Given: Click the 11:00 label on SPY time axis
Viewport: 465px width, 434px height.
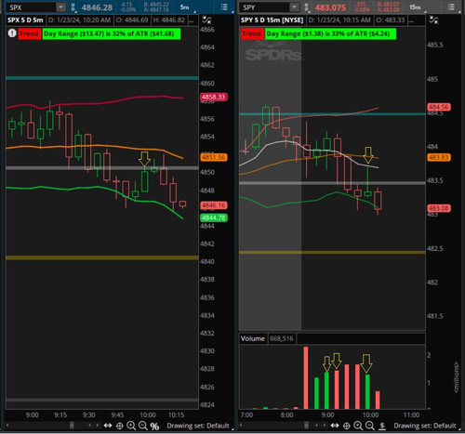Looking at the screenshot, I should (x=411, y=414).
